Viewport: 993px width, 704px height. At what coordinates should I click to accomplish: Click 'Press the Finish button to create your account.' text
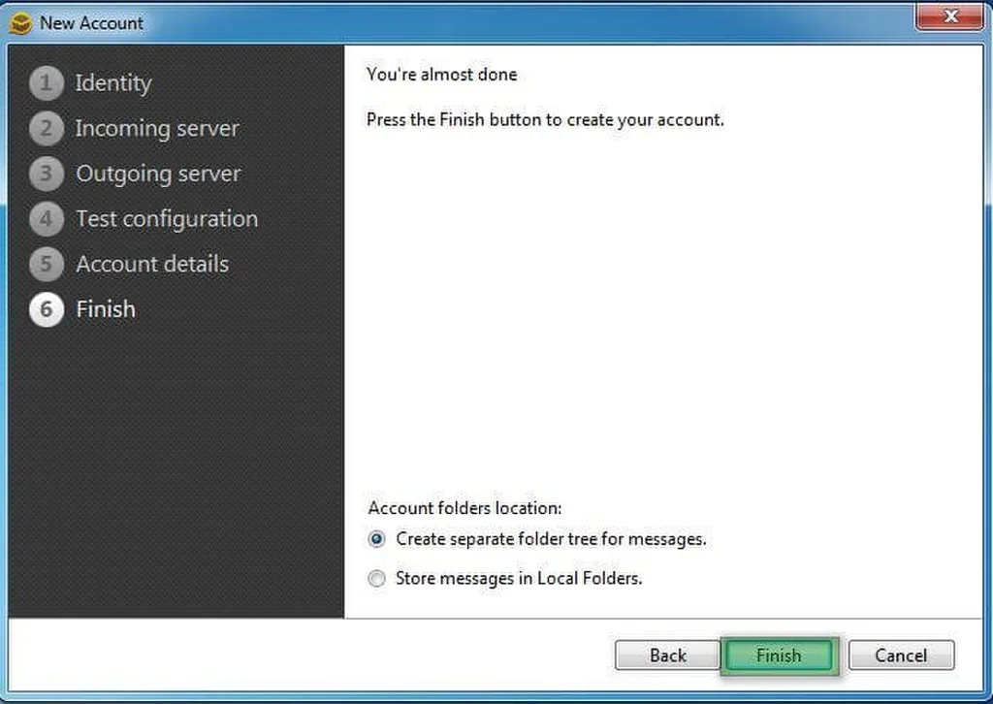pyautogui.click(x=545, y=119)
